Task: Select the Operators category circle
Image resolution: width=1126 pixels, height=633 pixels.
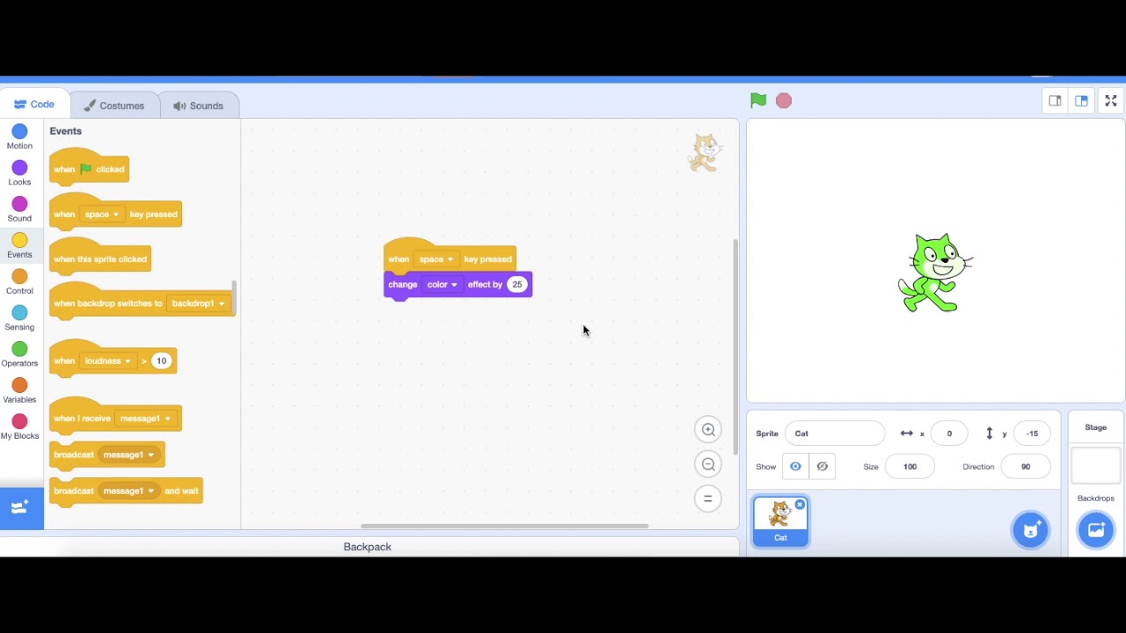Action: [x=19, y=349]
